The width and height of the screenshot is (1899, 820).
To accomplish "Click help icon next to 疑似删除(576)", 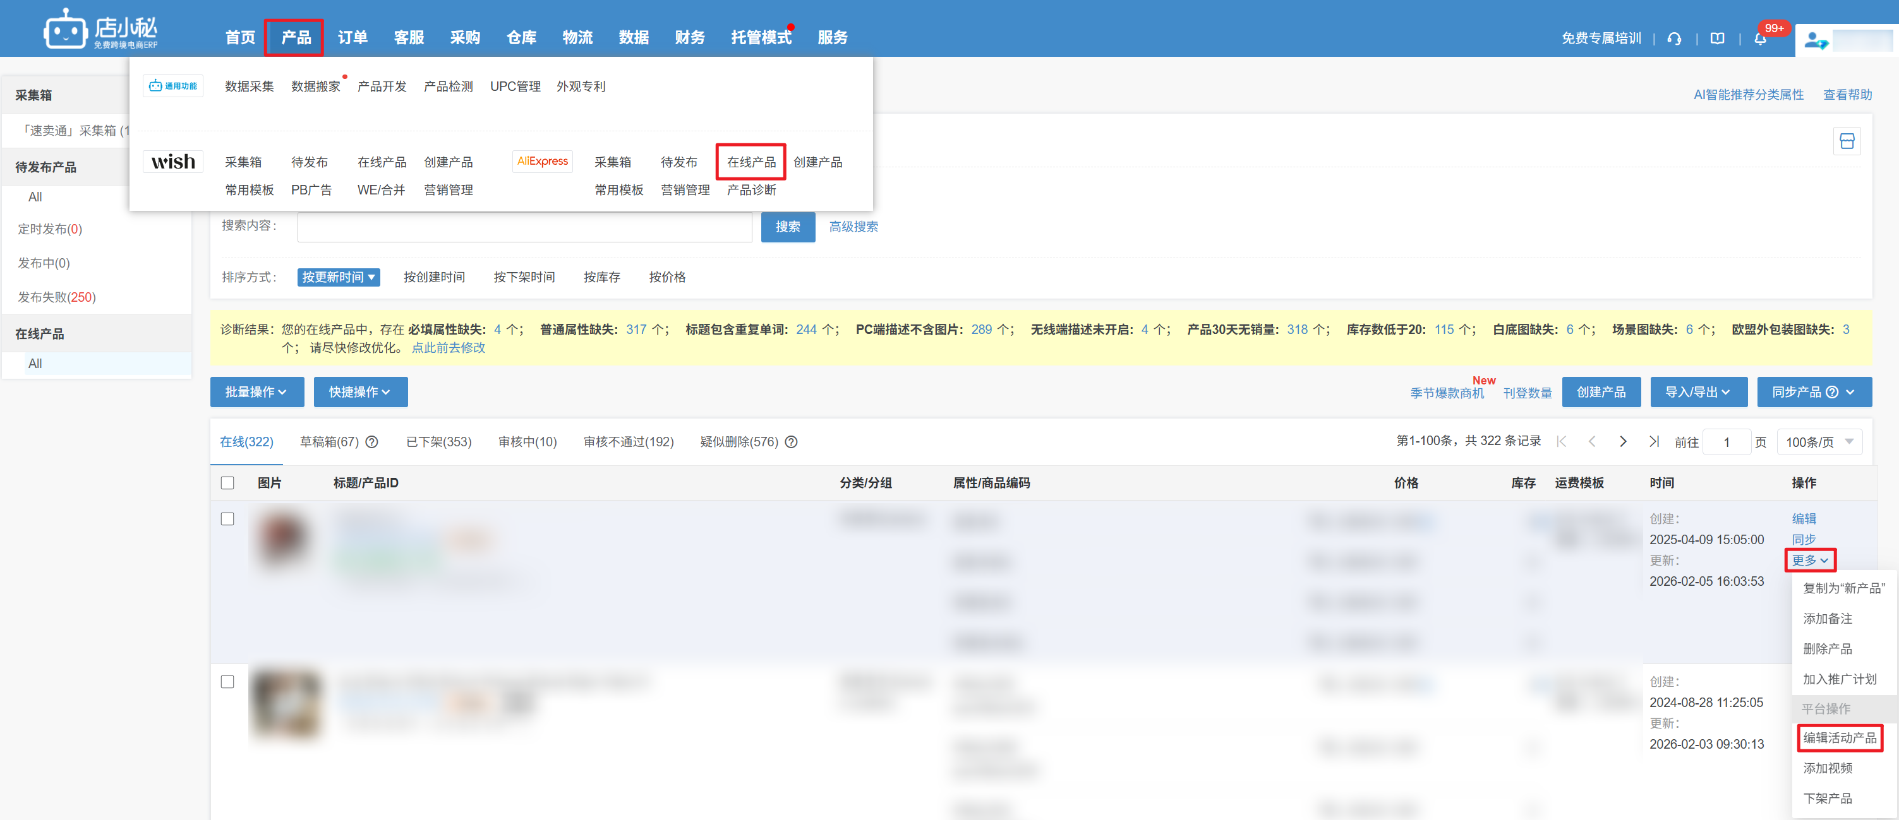I will pyautogui.click(x=791, y=442).
